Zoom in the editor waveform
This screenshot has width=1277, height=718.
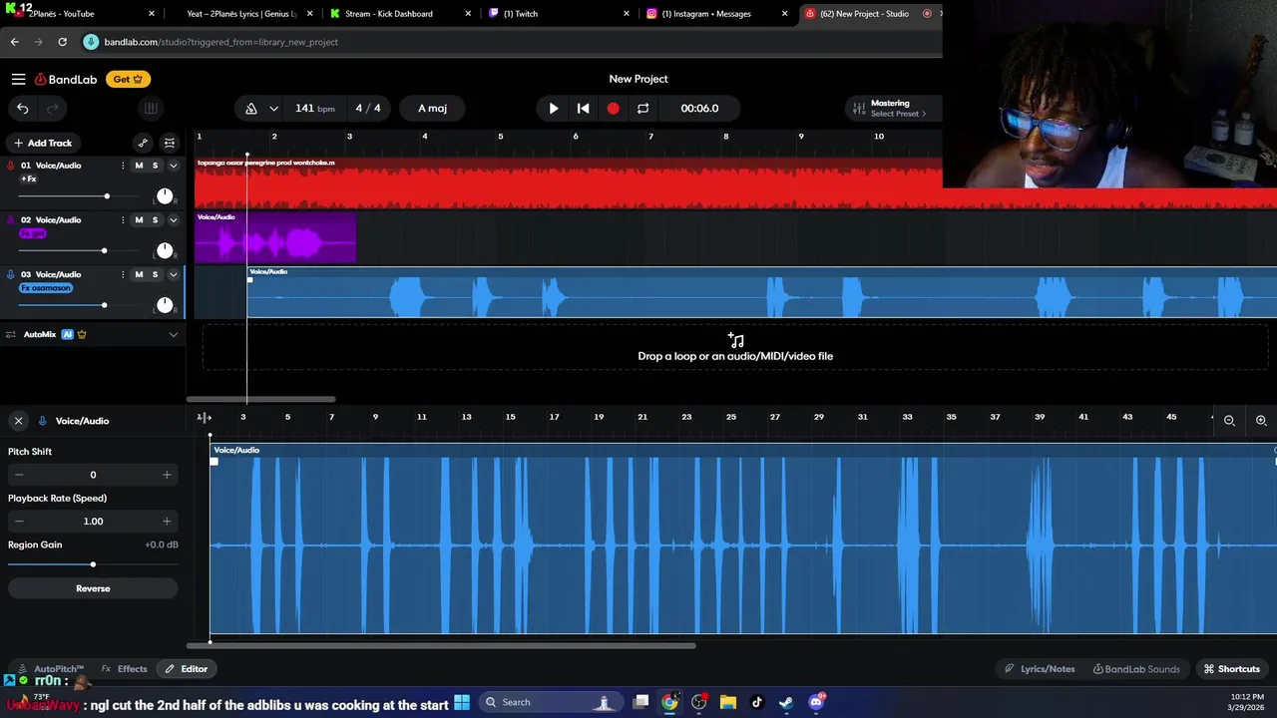coord(1261,421)
